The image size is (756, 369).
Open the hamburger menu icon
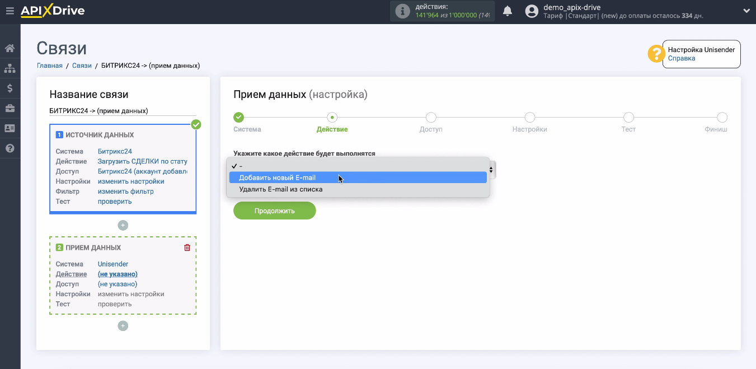10,11
